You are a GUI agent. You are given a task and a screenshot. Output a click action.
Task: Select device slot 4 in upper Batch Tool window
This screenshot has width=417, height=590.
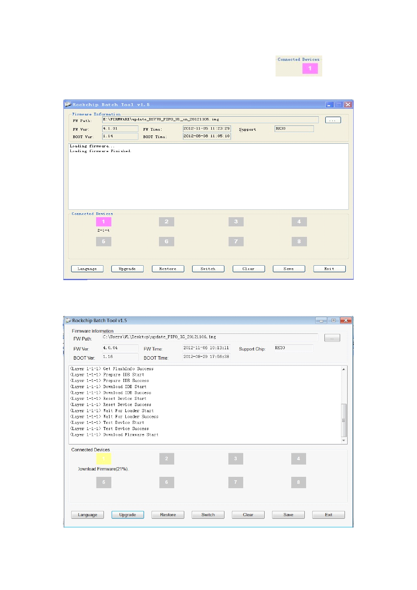299,222
